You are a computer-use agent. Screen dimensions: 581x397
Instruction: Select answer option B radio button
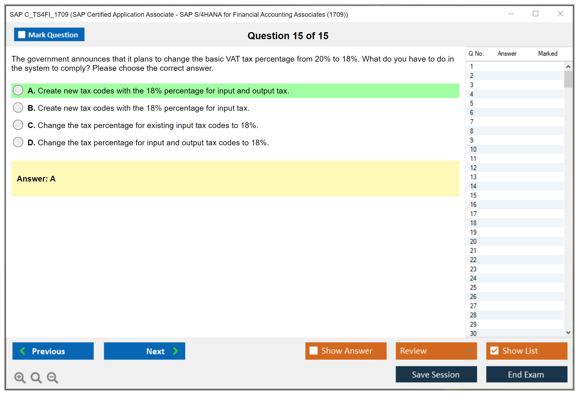(18, 108)
